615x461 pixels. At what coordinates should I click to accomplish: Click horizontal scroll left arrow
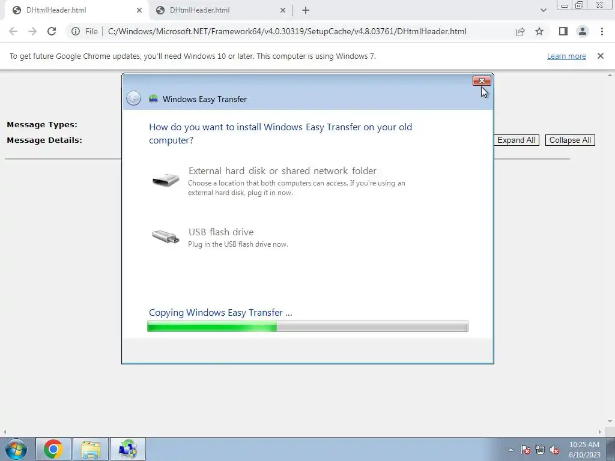click(4, 432)
